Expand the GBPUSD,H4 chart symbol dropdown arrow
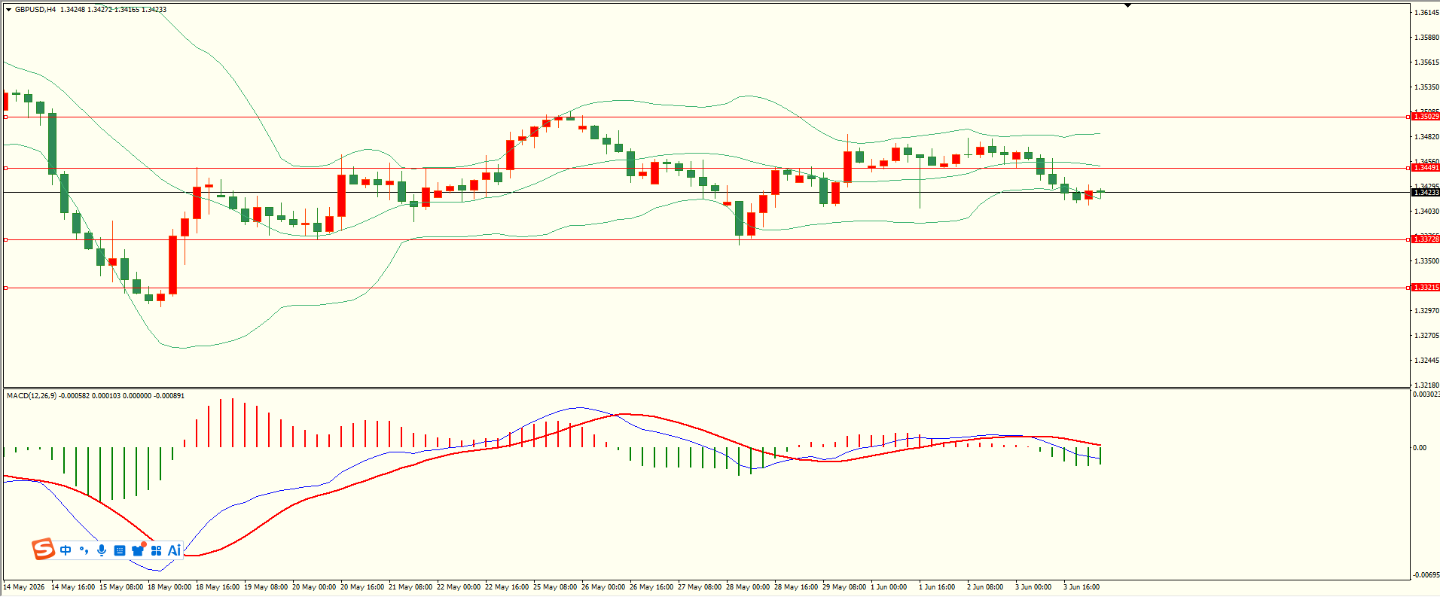Viewport: 1440px width, 597px height. click(x=9, y=10)
